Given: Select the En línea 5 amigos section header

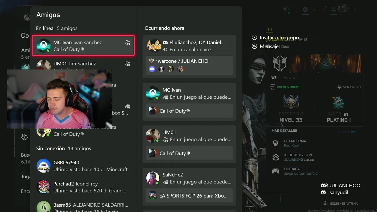Looking at the screenshot, I should pyautogui.click(x=57, y=28).
